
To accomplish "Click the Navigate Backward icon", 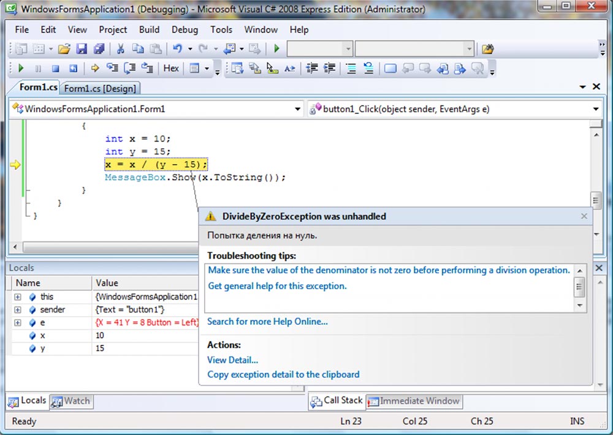I will tap(229, 49).
